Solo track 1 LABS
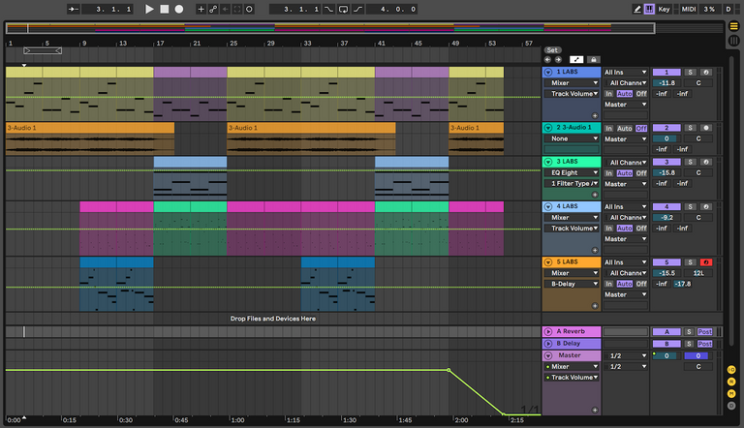The width and height of the screenshot is (744, 428). pos(691,72)
